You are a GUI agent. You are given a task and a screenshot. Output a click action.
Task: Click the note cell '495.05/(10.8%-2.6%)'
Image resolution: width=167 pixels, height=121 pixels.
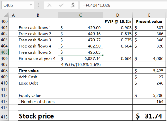click(x=81, y=65)
